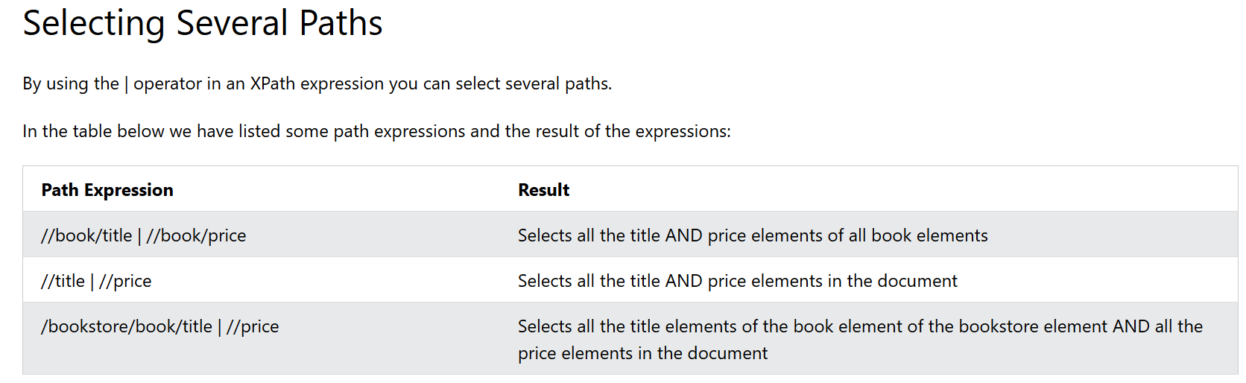Screen dimensions: 1246x383
Task: Click the result ending "of all book elements"
Action: coord(753,235)
